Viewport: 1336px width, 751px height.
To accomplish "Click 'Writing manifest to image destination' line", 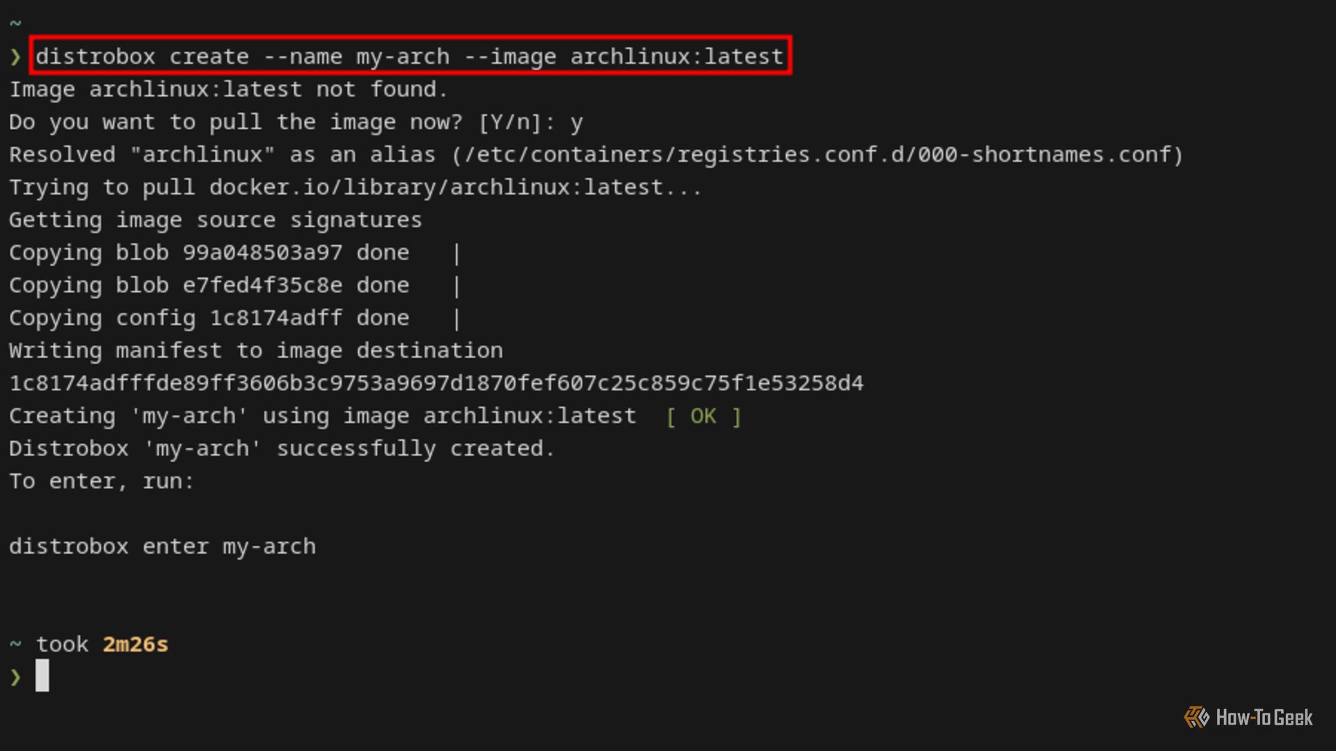I will (x=255, y=350).
